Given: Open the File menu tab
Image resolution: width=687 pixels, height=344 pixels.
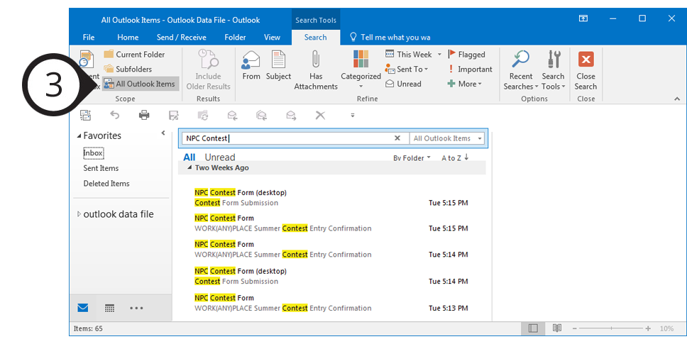Looking at the screenshot, I should click(x=89, y=38).
